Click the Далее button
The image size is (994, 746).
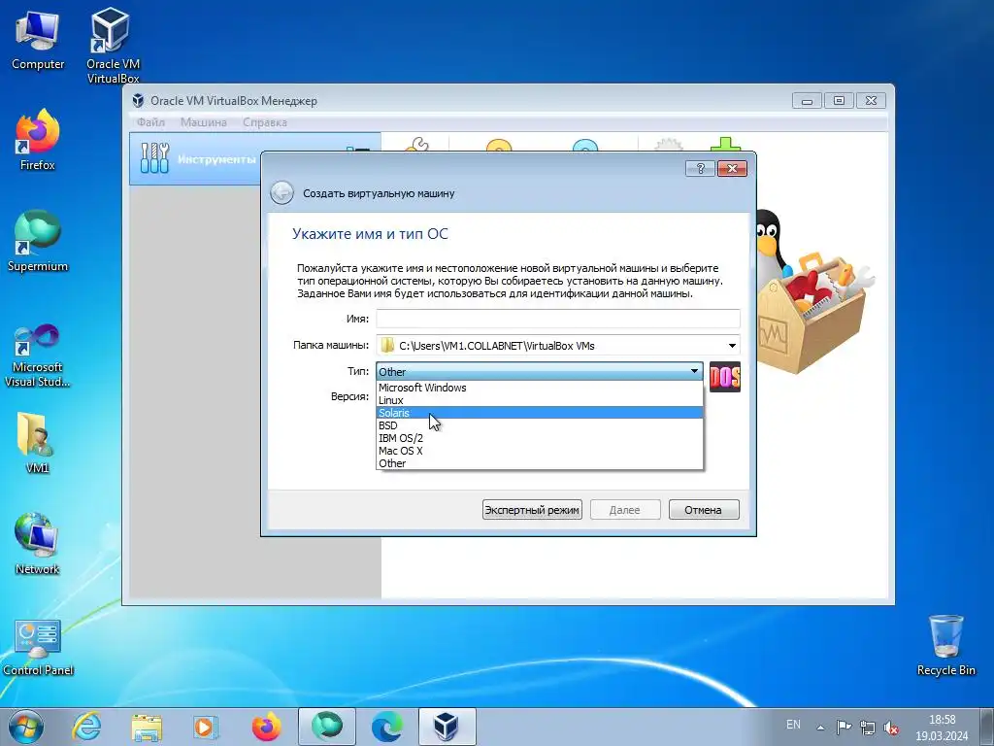point(625,510)
